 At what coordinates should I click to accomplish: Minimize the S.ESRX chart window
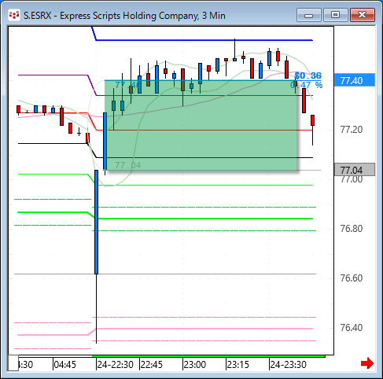(x=309, y=15)
